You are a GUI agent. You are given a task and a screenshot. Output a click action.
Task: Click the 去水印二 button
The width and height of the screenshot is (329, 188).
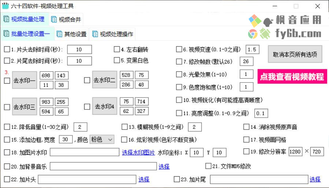[x=105, y=80]
